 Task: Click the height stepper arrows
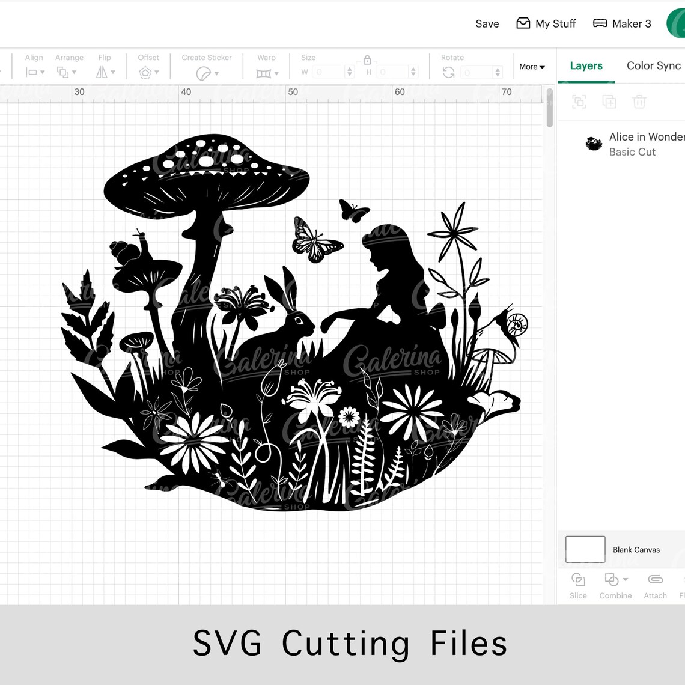coord(413,72)
